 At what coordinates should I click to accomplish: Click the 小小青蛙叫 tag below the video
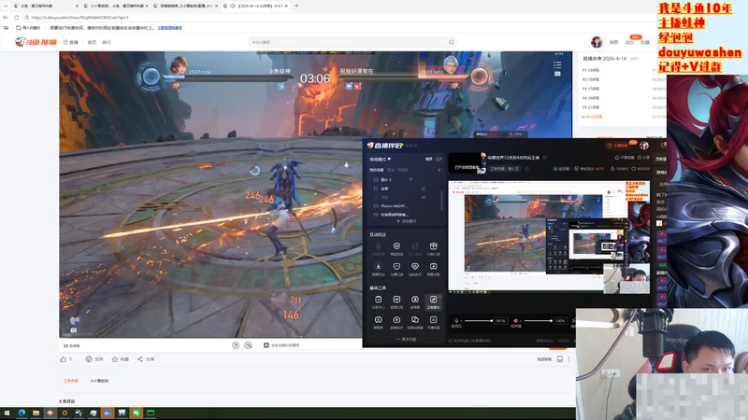click(99, 381)
